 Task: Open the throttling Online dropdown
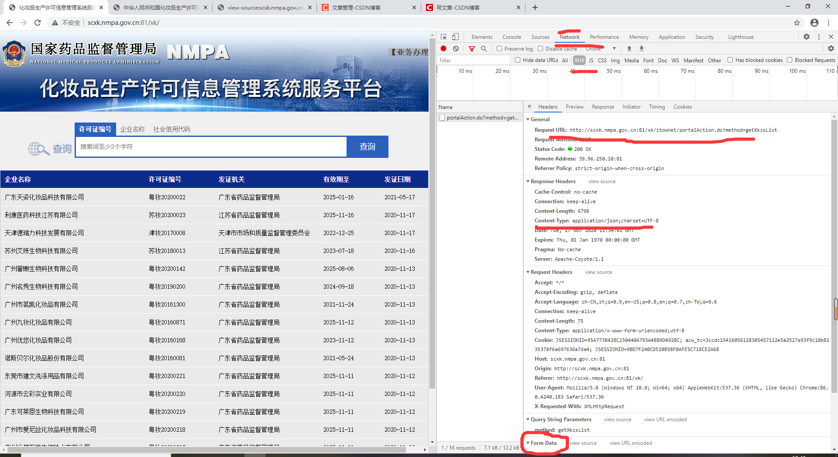pyautogui.click(x=601, y=48)
